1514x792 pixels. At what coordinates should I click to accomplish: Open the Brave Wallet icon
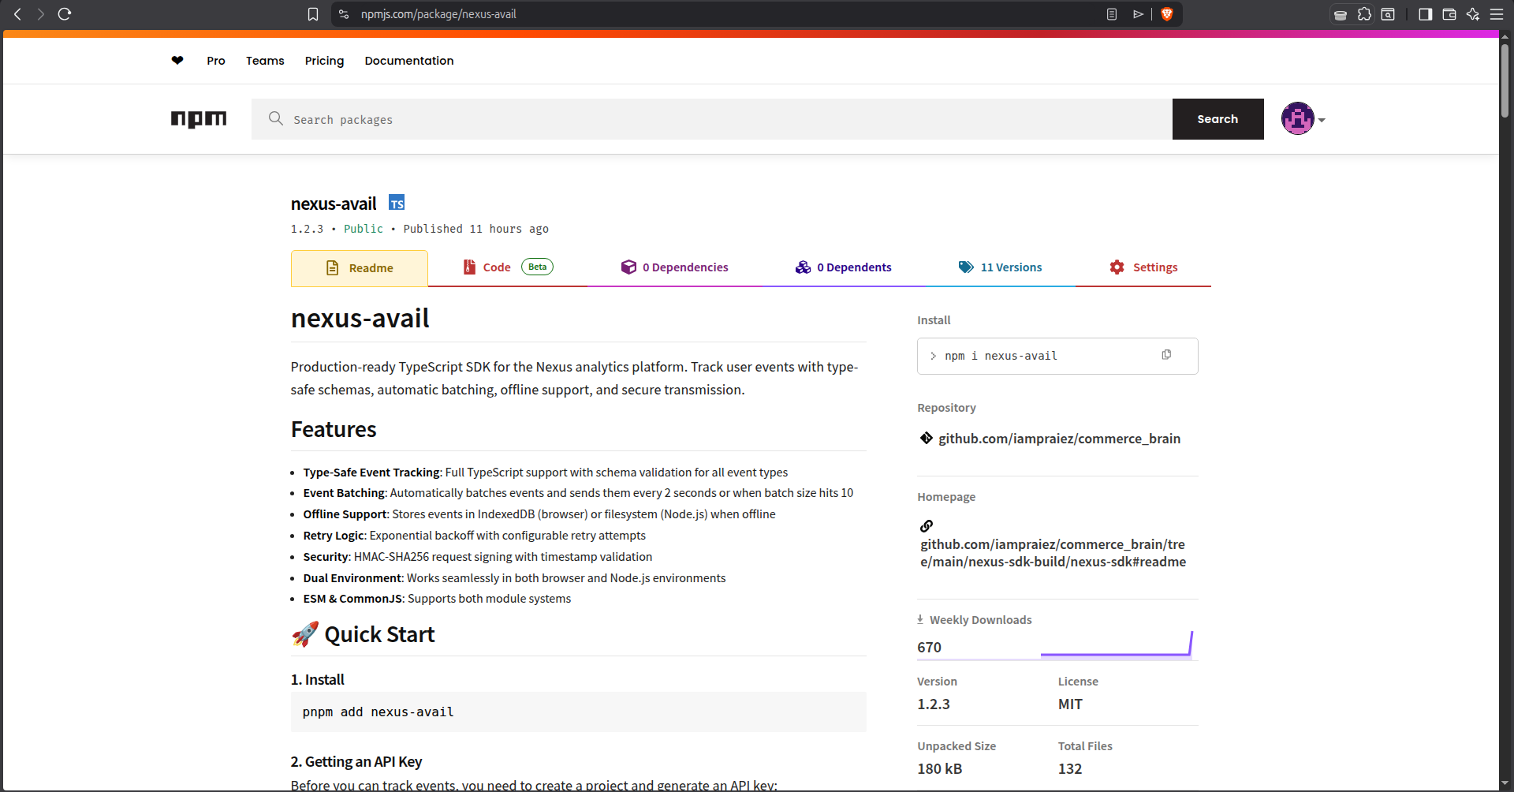[x=1449, y=14]
